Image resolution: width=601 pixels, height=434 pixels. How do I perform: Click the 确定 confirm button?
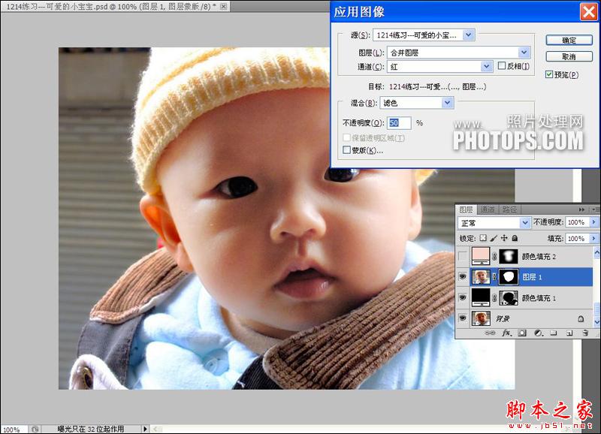[569, 38]
